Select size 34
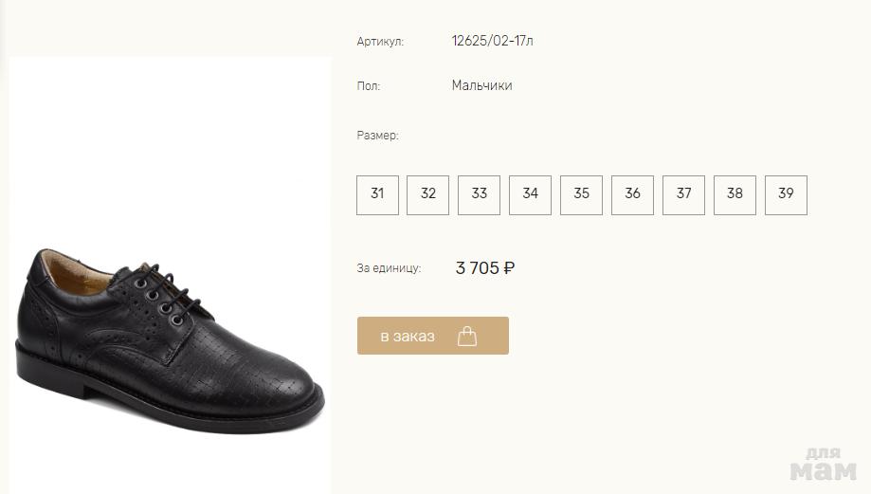871x494 pixels. tap(531, 194)
